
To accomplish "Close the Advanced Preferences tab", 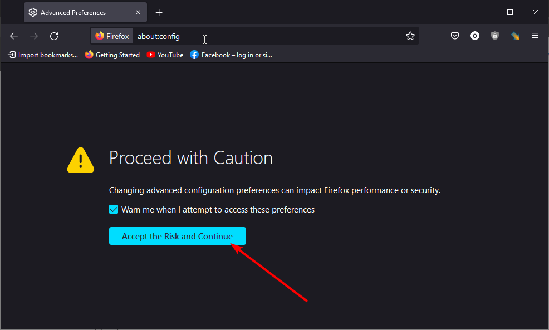I will point(138,12).
